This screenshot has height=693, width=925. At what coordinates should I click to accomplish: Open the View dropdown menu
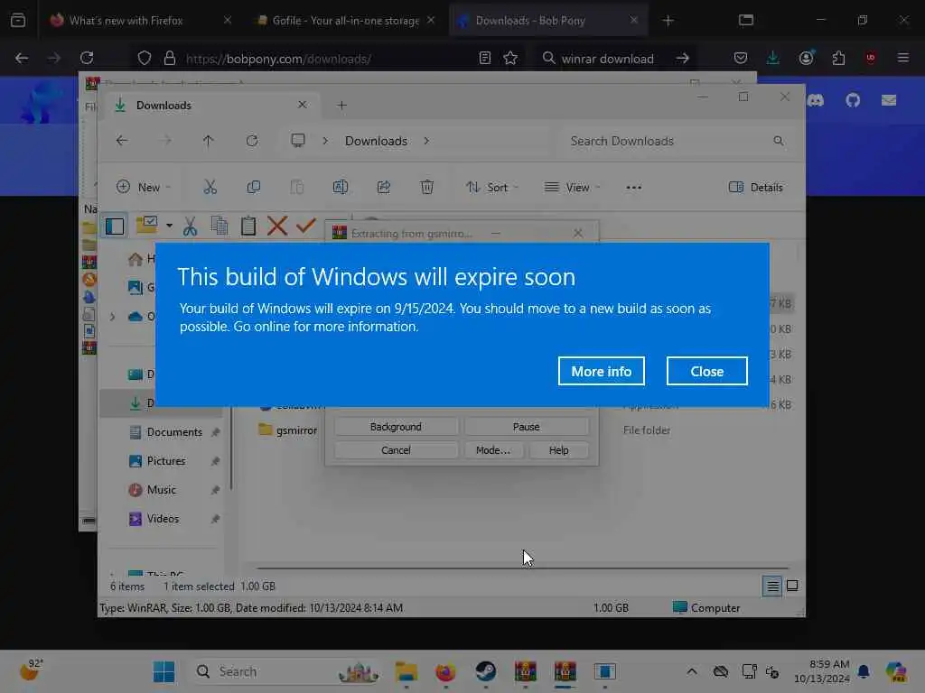pyautogui.click(x=572, y=188)
